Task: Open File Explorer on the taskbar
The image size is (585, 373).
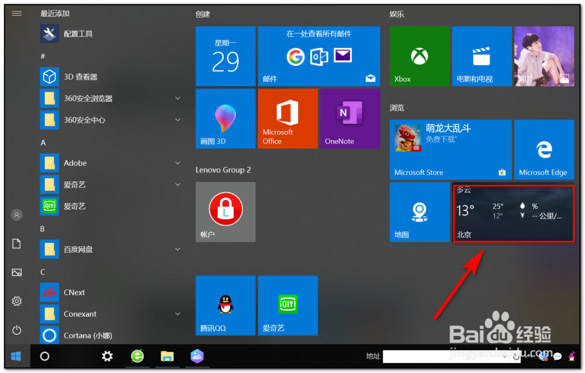Action: click(167, 357)
